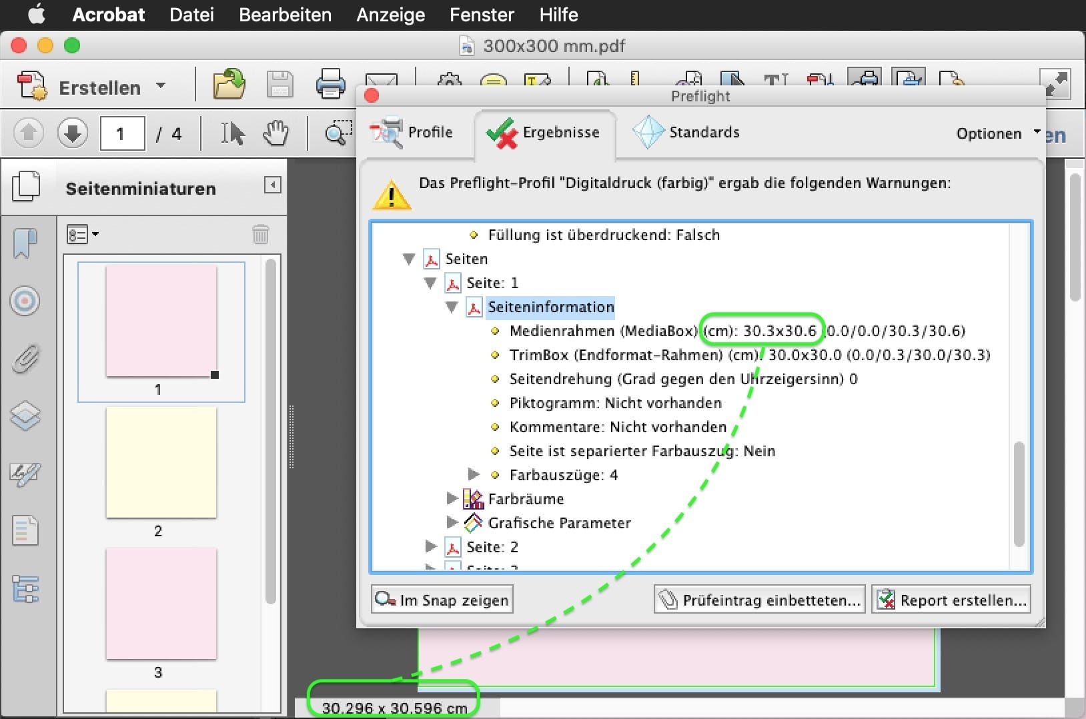
Task: Click the print icon in toolbar
Action: [x=330, y=85]
